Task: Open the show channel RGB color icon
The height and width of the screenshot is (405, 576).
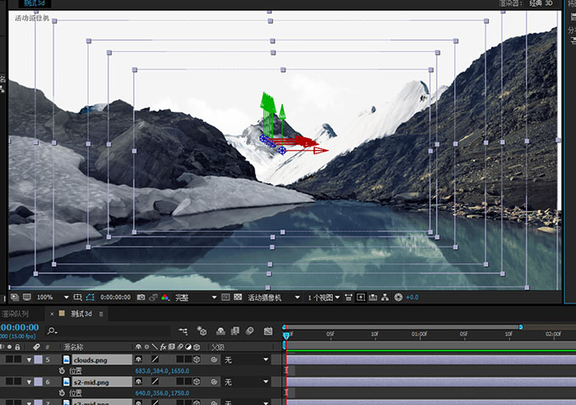Action: 165,297
